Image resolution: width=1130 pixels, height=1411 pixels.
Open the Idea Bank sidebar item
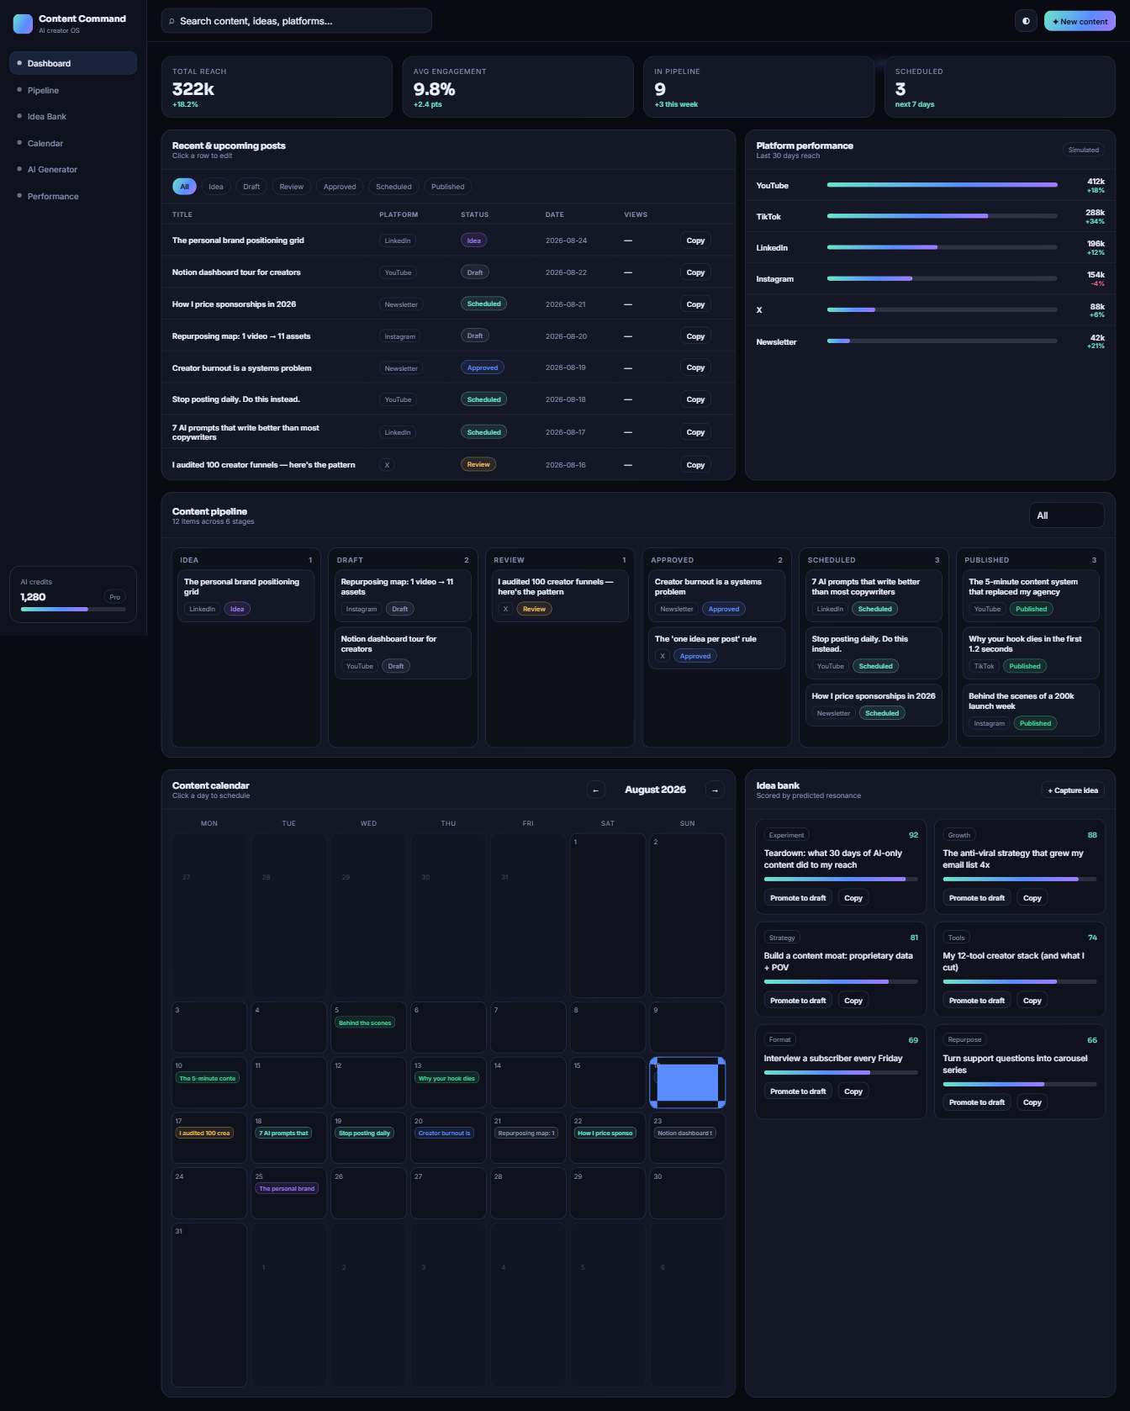73,116
